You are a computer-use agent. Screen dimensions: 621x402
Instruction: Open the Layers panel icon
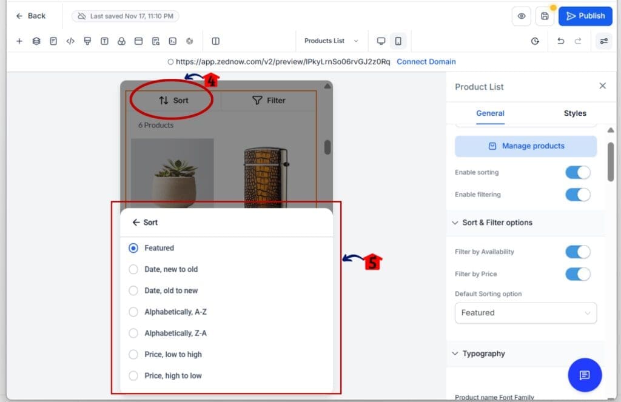(36, 41)
